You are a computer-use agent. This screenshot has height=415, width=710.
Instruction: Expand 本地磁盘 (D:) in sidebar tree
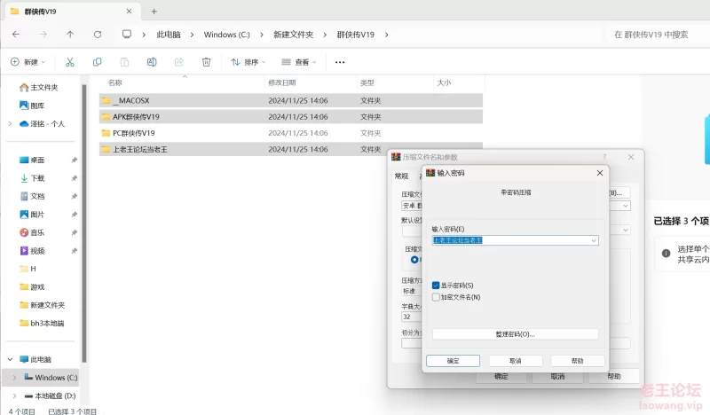tap(14, 395)
